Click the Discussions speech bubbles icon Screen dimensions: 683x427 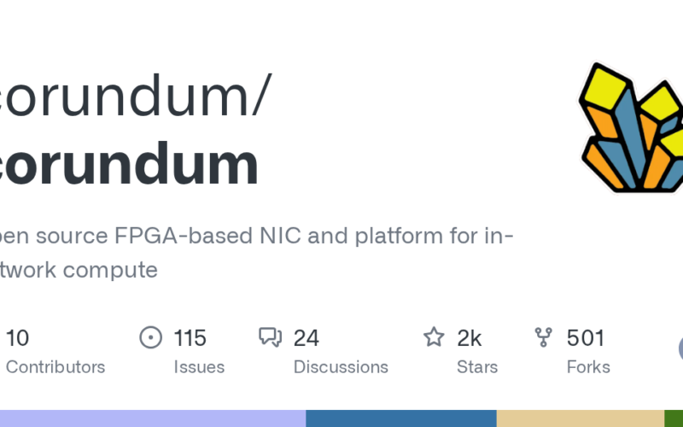point(271,338)
